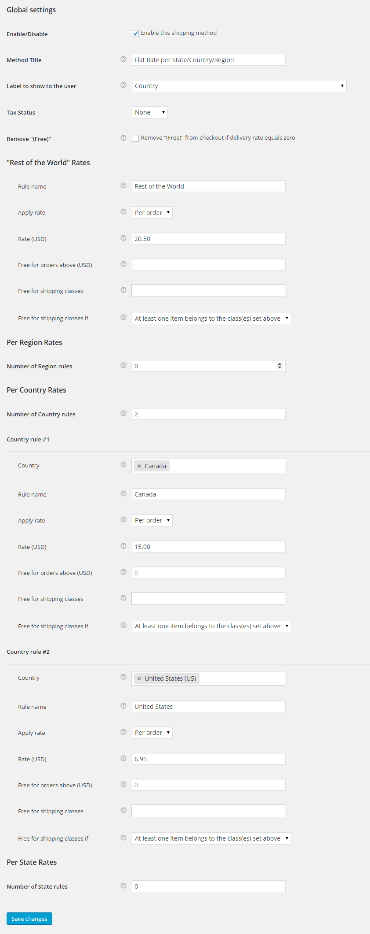Screen dimensions: 370x934
Task: Expand Free for shipping classes if under United States
Action: [x=211, y=838]
